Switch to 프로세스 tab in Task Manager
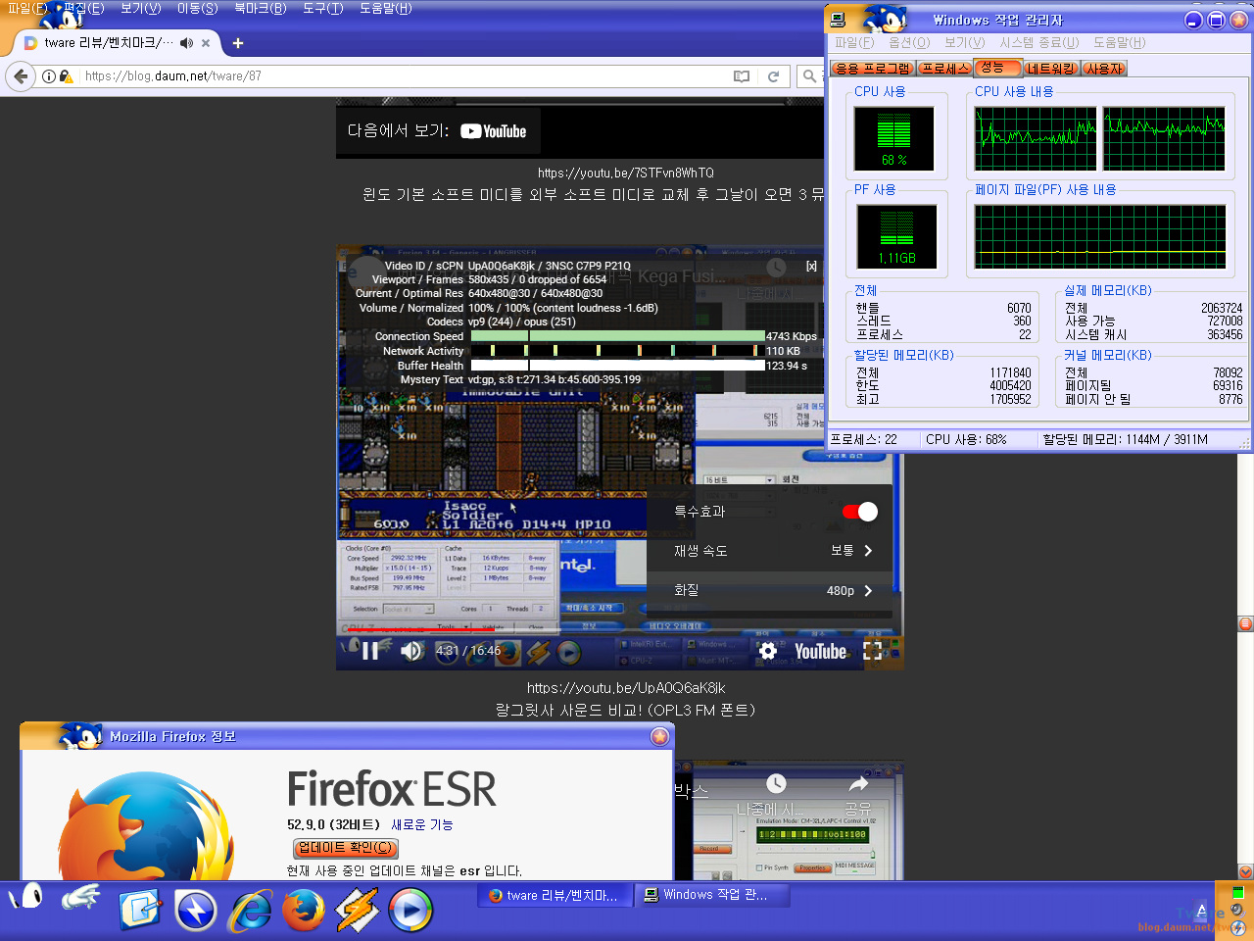Viewport: 1254px width, 941px height. click(x=945, y=68)
